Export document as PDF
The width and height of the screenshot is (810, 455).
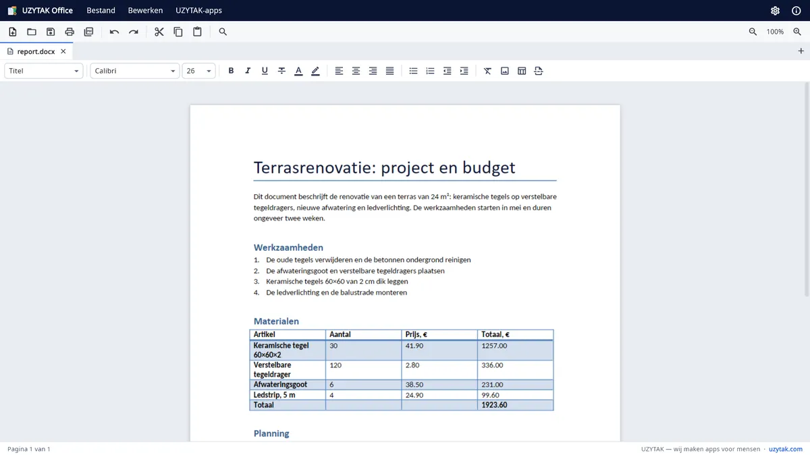[88, 32]
